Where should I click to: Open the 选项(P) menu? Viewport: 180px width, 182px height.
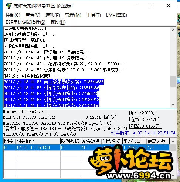pos(52,15)
